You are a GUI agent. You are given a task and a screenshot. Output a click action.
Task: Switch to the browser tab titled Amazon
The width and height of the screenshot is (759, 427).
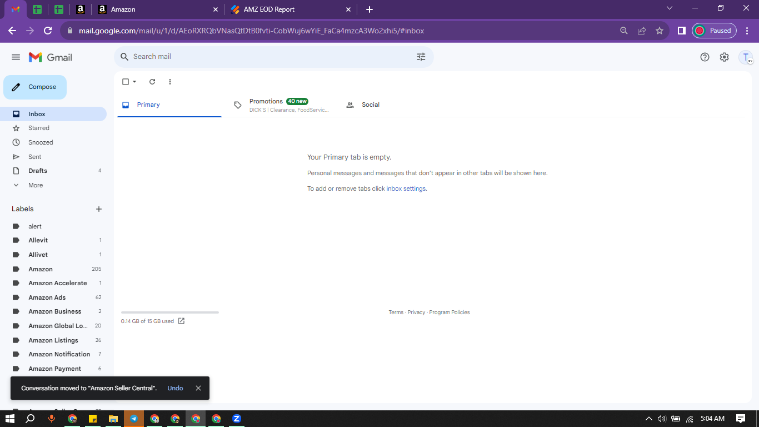(x=158, y=9)
